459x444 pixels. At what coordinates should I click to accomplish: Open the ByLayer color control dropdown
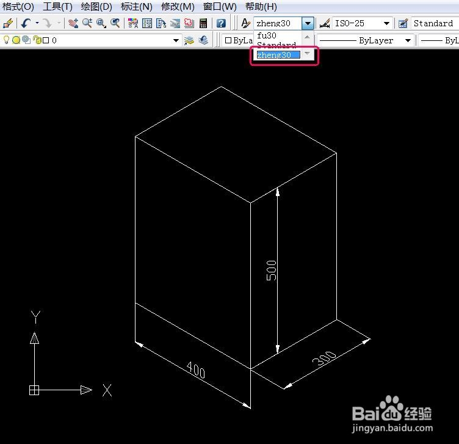pos(237,40)
